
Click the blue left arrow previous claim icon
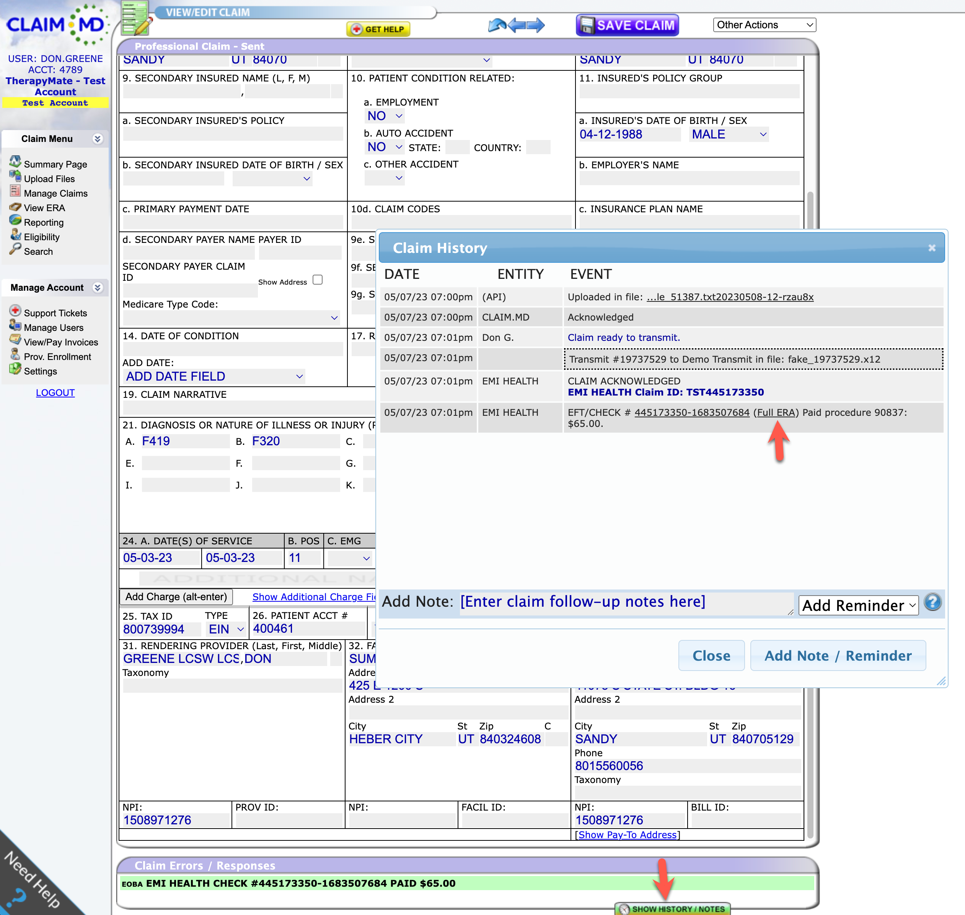point(517,25)
